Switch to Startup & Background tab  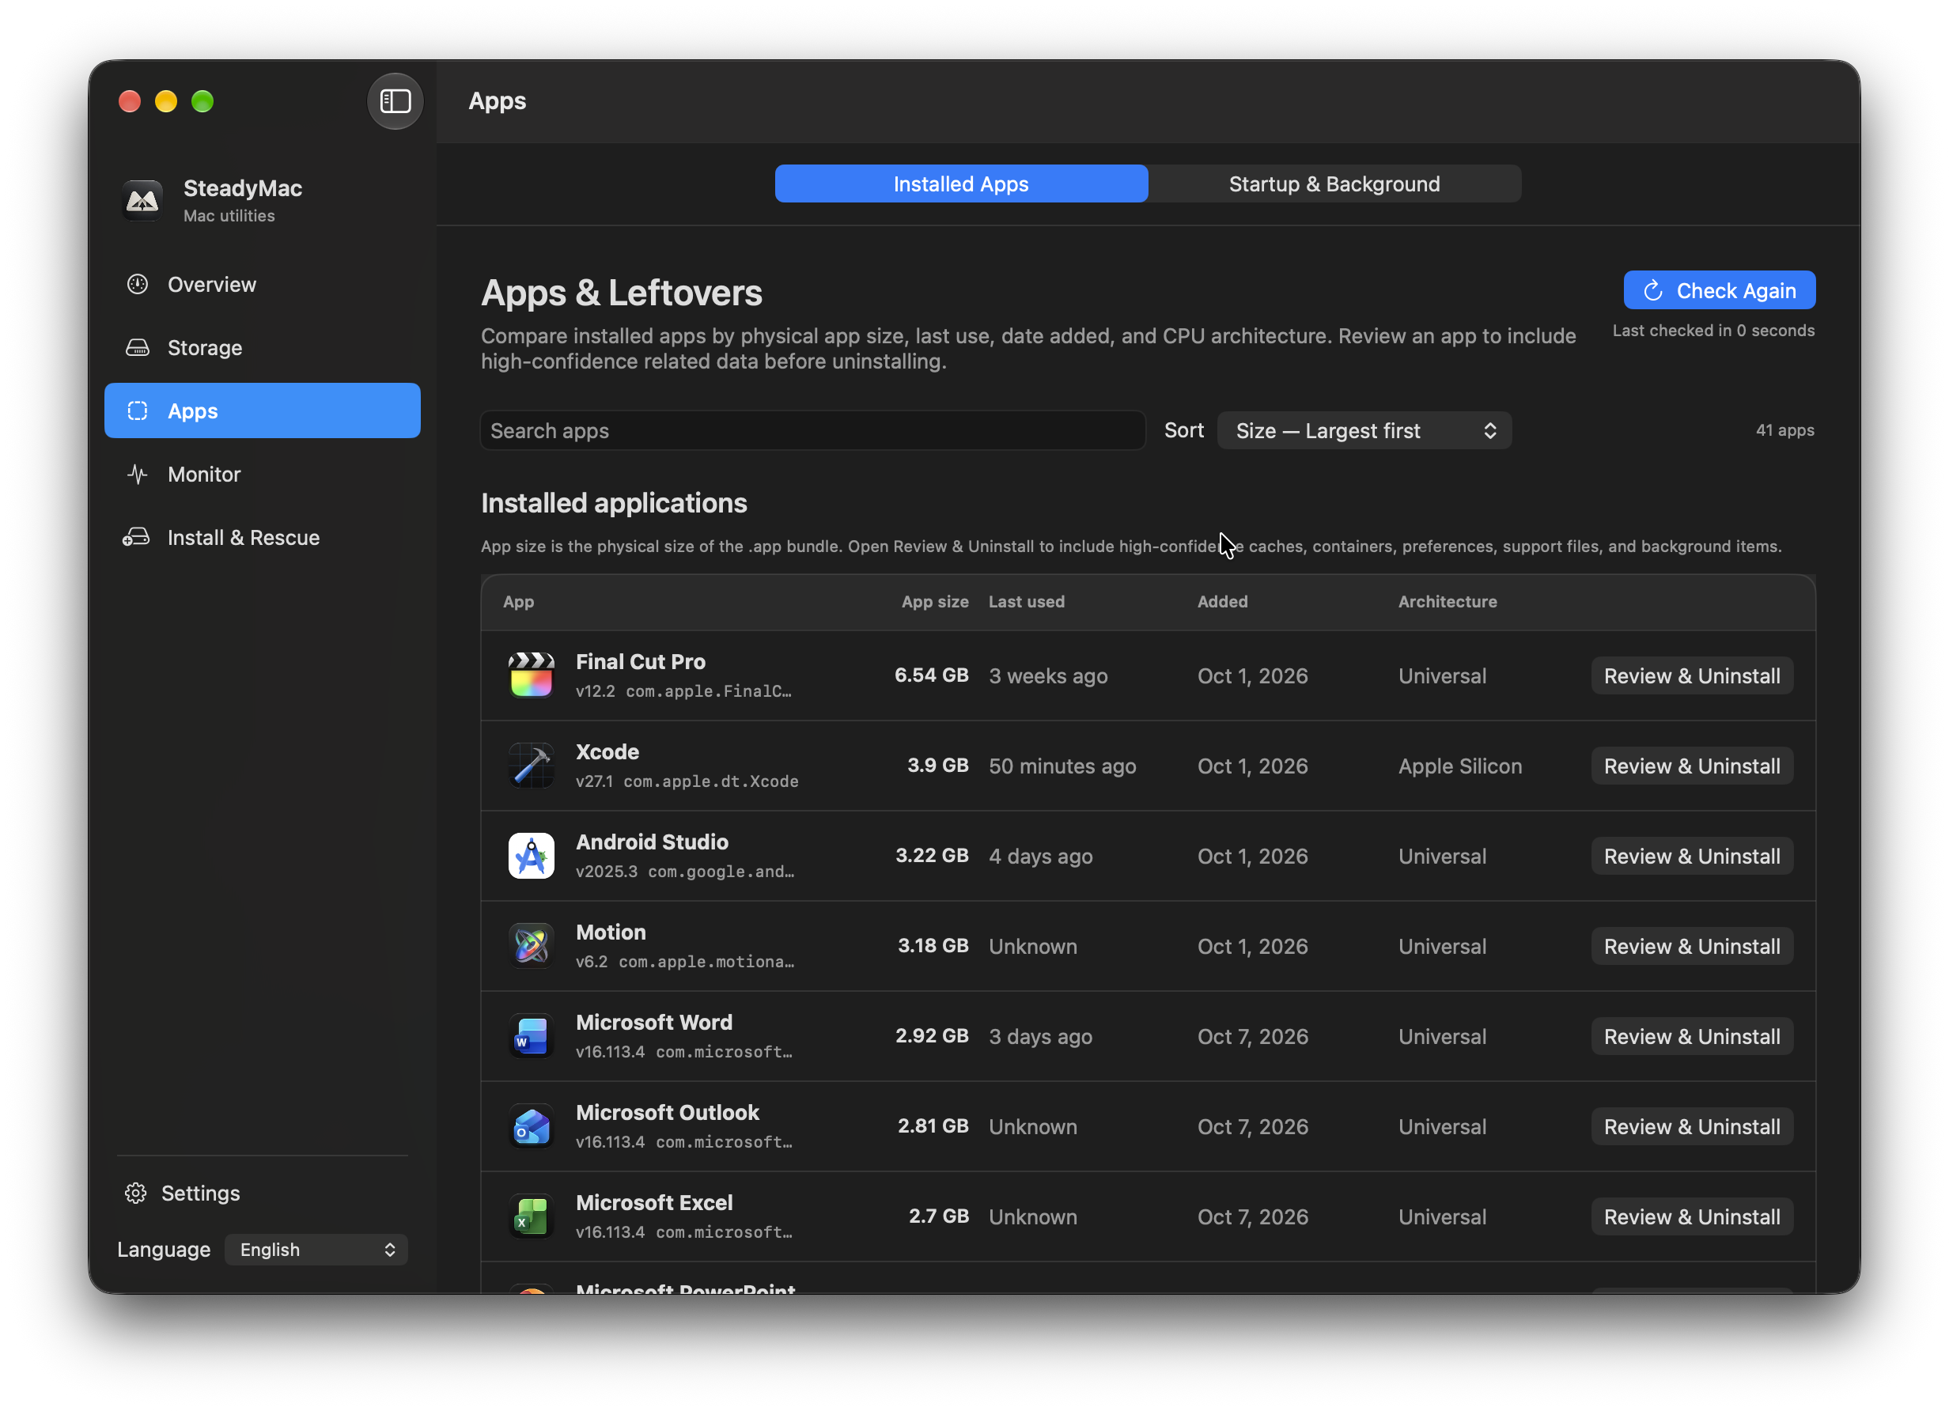1334,184
